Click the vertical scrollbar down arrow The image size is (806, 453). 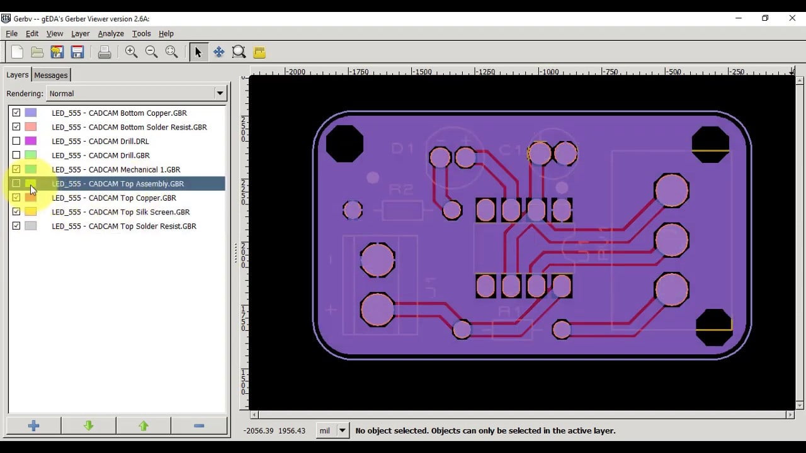pos(800,405)
